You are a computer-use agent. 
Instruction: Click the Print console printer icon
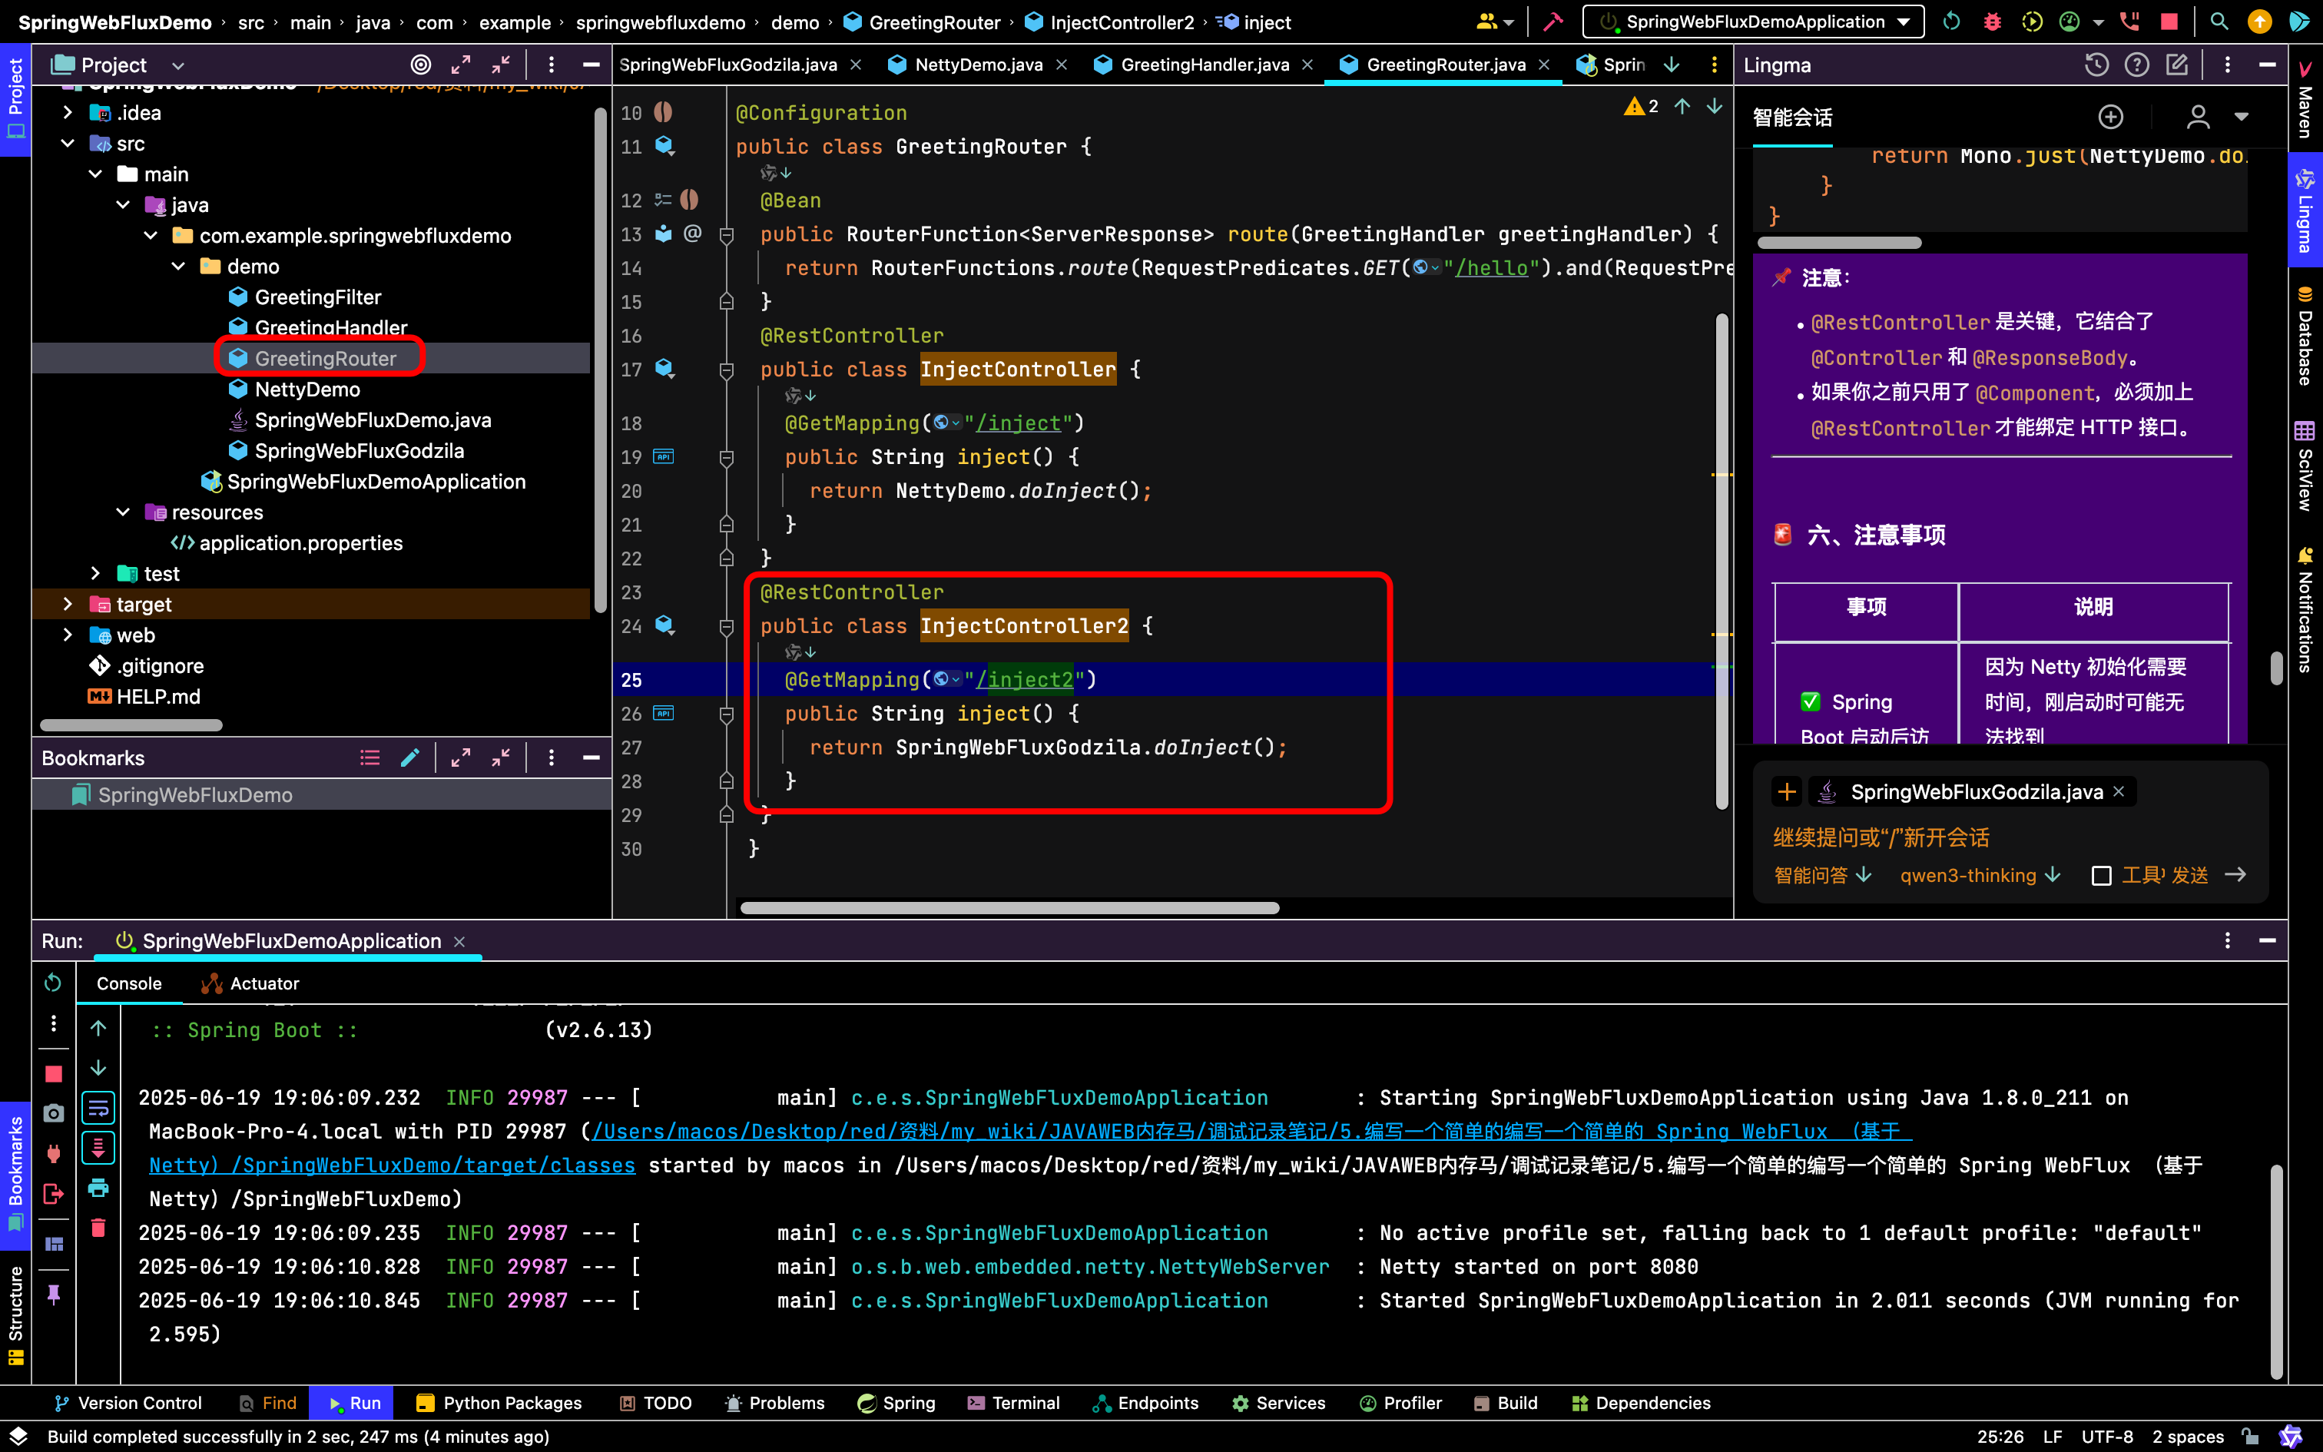98,1188
